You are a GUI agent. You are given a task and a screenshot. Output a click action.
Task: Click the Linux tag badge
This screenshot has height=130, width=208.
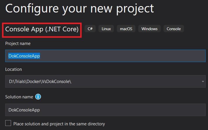[x=106, y=29]
